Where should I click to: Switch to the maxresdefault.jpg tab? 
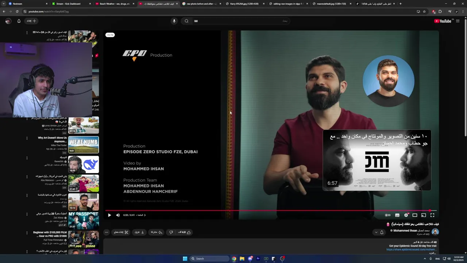(332, 4)
